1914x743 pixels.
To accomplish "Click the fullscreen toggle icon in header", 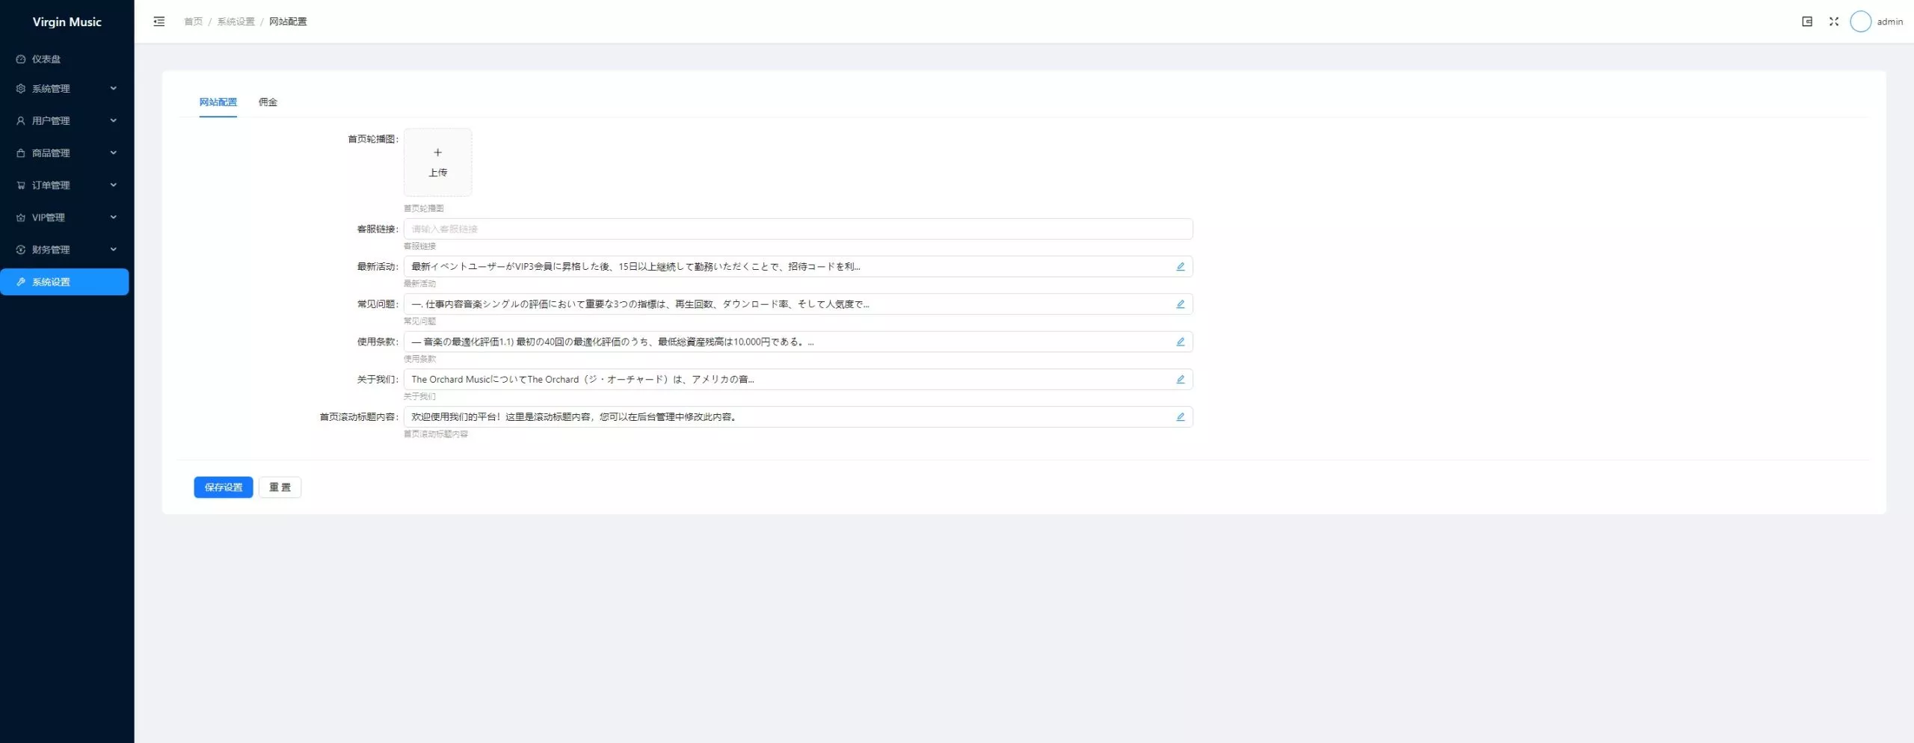I will click(x=1833, y=22).
